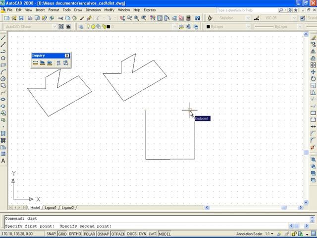Click Distance icon in Inquiry toolbar

(35, 63)
